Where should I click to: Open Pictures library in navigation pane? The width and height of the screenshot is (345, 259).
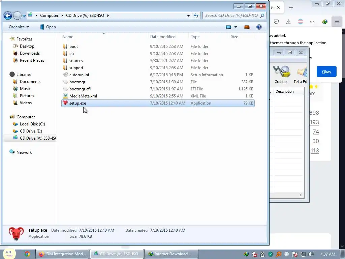pyautogui.click(x=27, y=95)
